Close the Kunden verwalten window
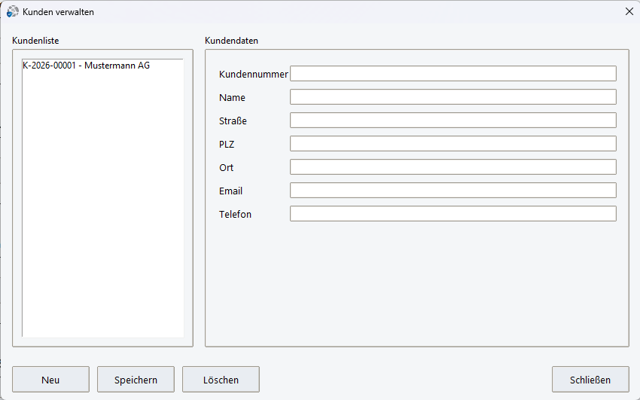Viewport: 640px width, 400px height. pyautogui.click(x=629, y=11)
